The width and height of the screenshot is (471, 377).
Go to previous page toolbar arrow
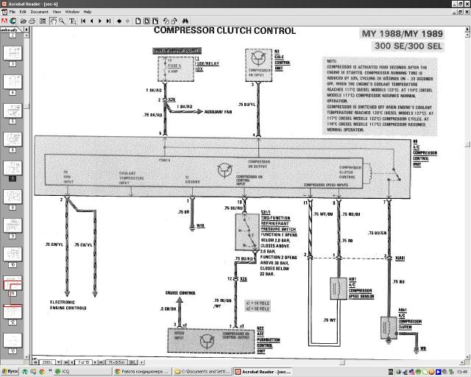pos(91,21)
